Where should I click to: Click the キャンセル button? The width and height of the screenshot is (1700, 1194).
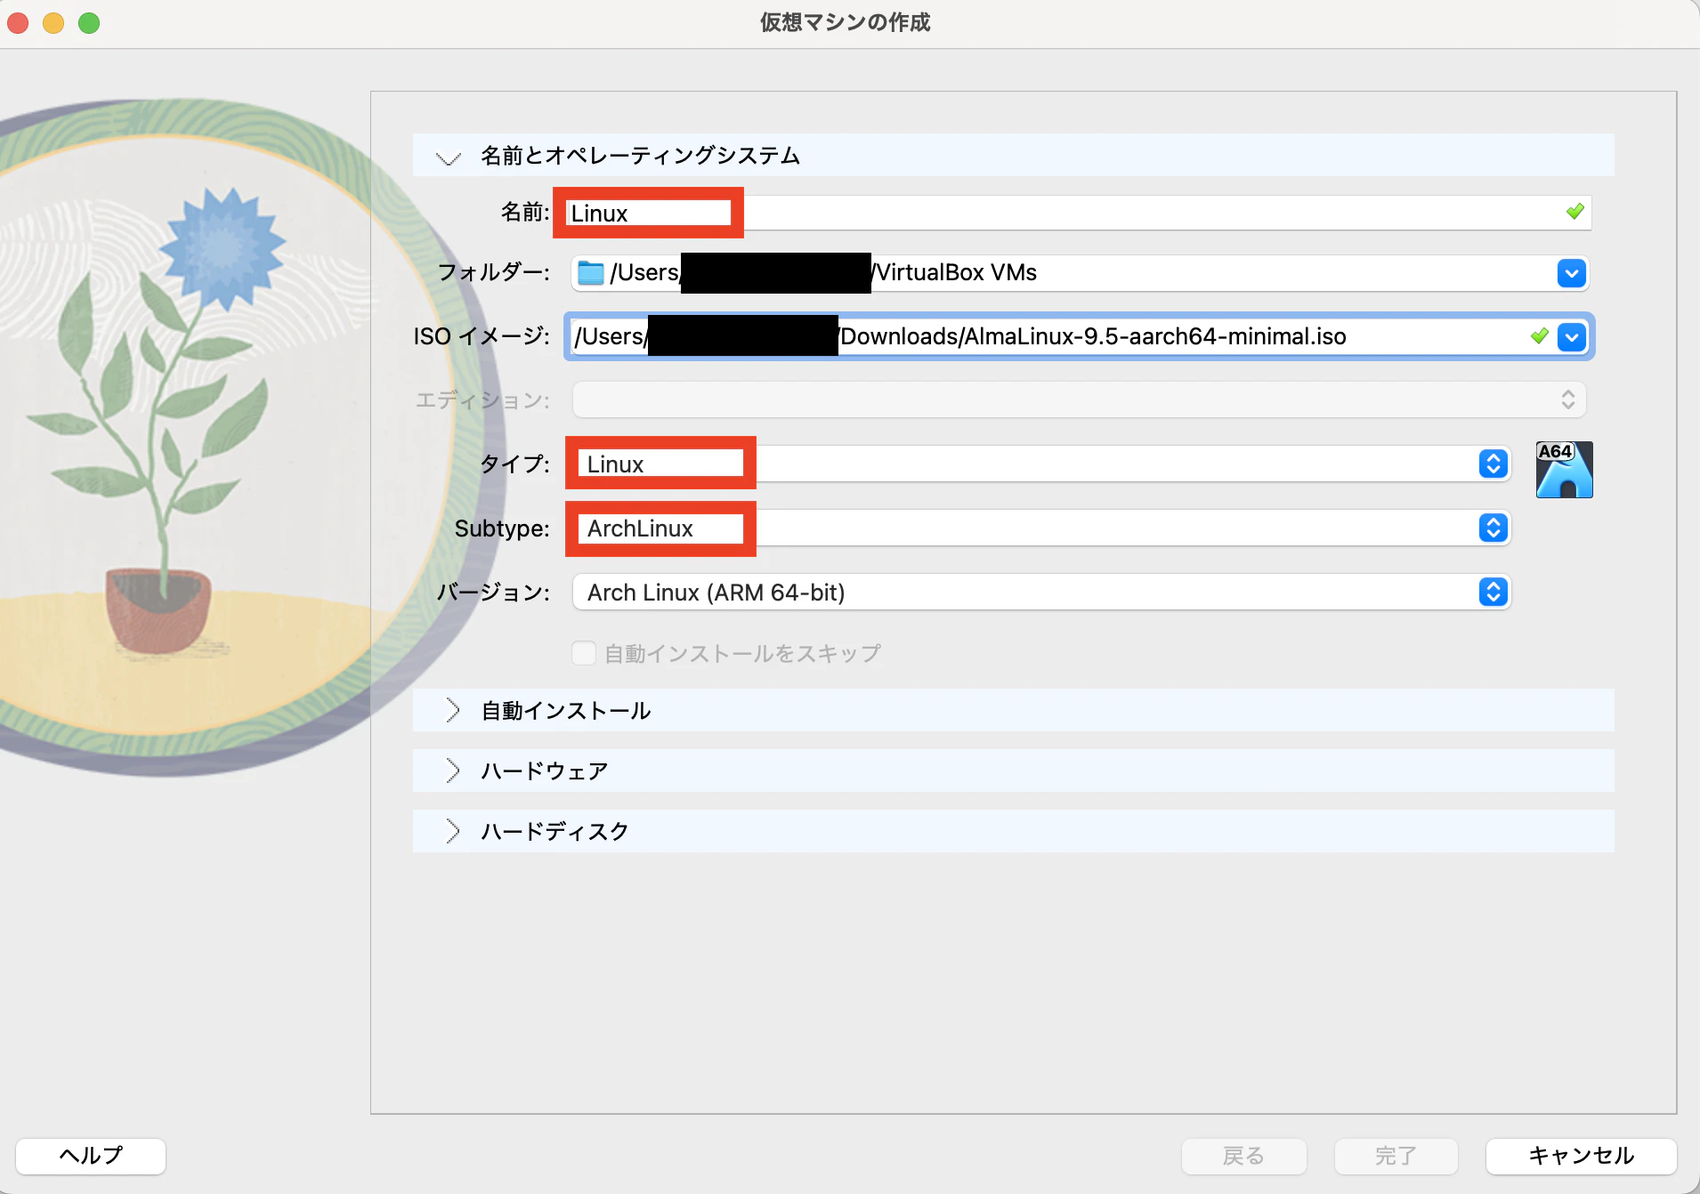[x=1581, y=1156]
